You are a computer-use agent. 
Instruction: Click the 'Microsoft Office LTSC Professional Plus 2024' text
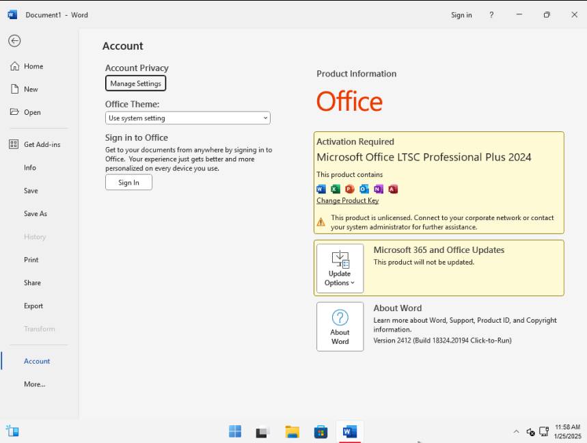click(x=424, y=157)
